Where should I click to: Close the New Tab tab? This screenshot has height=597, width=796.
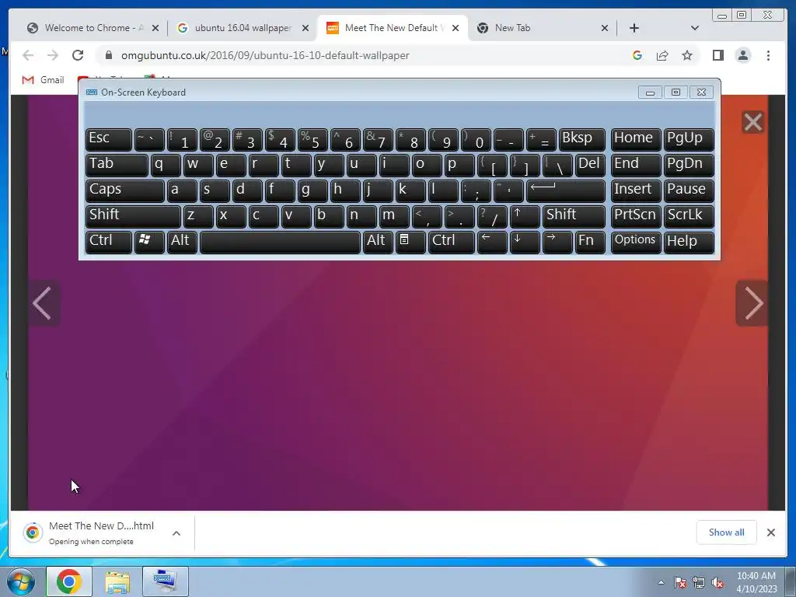(x=604, y=28)
